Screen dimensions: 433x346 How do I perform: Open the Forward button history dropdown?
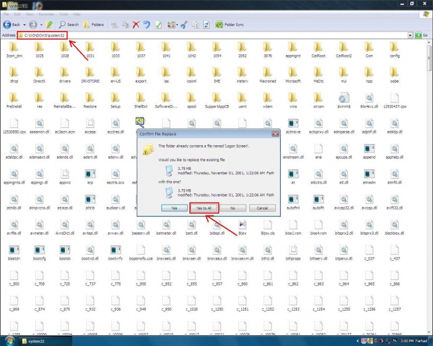click(41, 25)
